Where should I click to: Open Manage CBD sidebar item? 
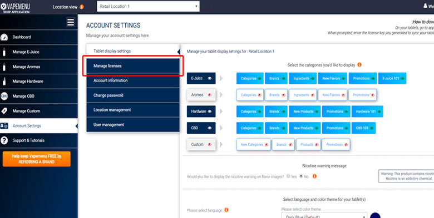(39, 97)
